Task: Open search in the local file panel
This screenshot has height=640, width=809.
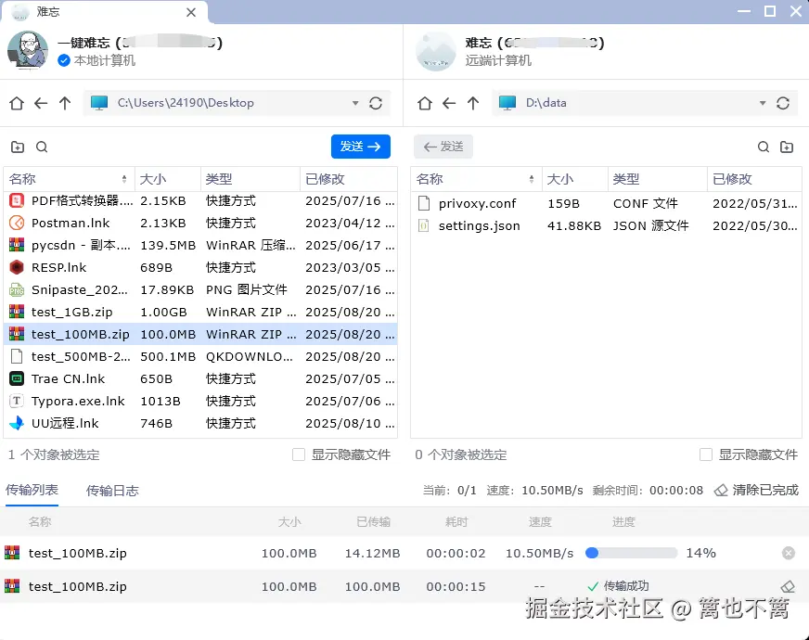Action: tap(43, 147)
